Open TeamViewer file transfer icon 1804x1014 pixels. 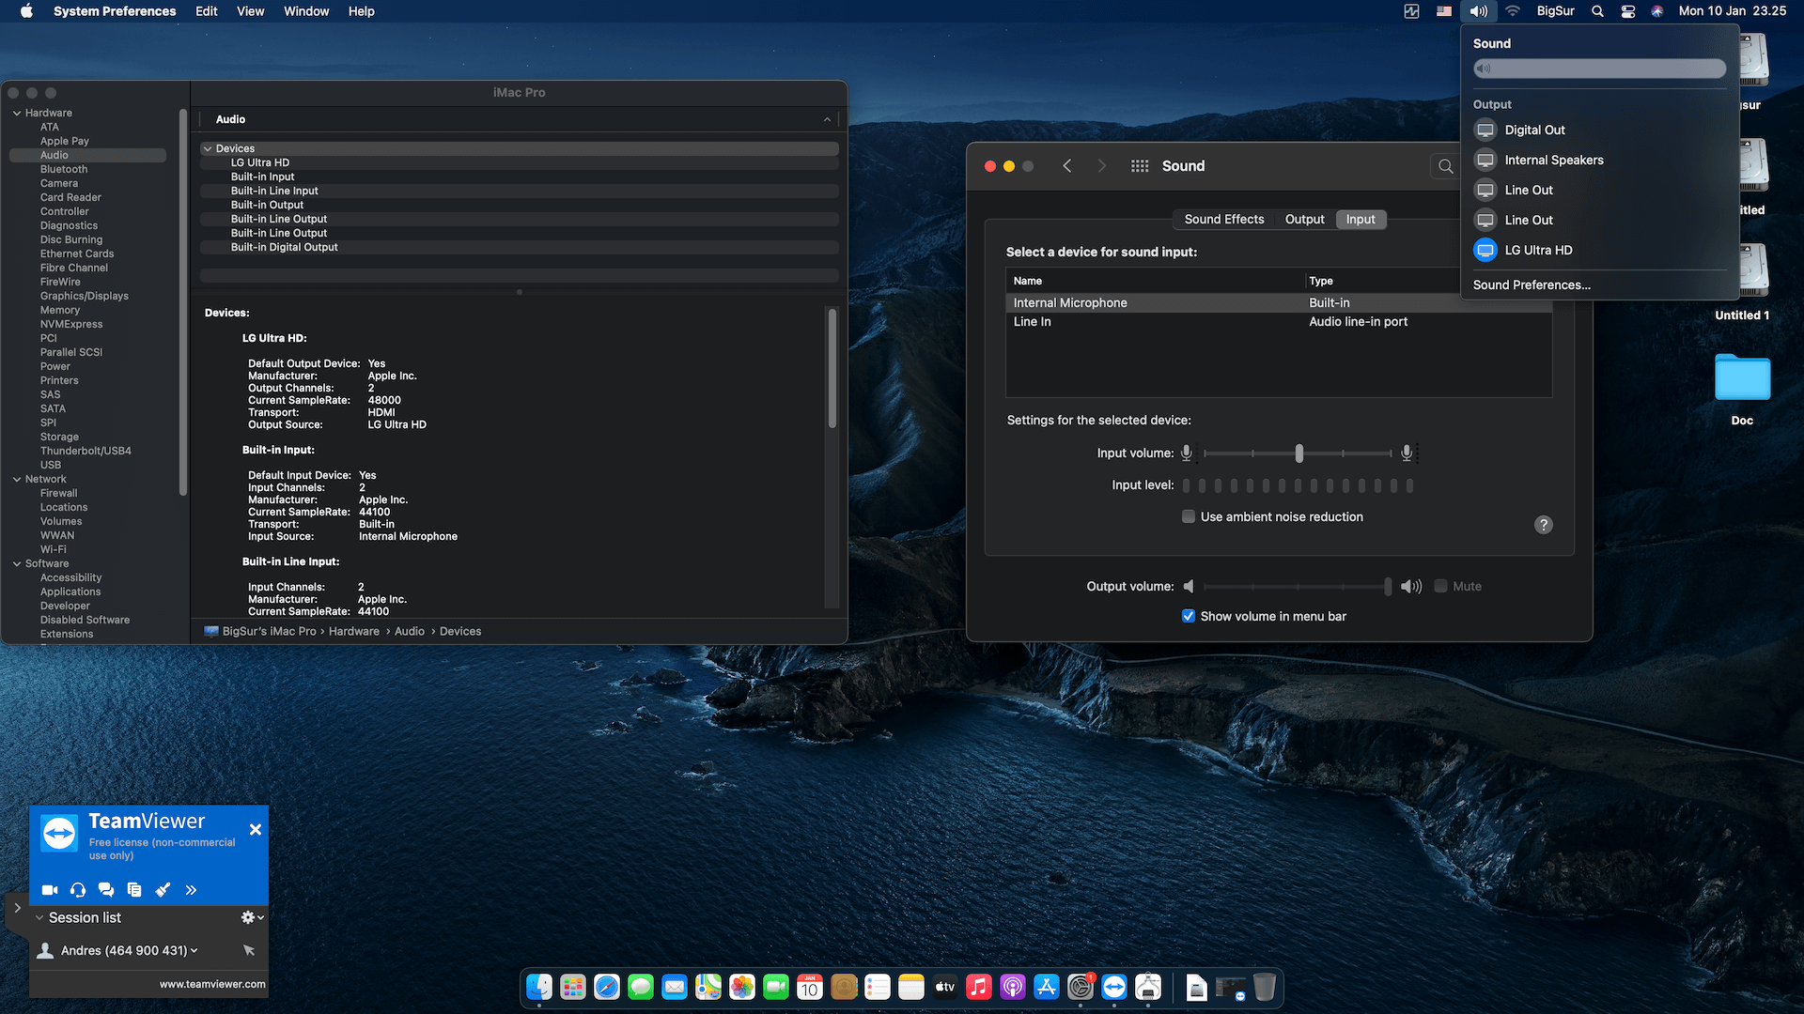[134, 889]
